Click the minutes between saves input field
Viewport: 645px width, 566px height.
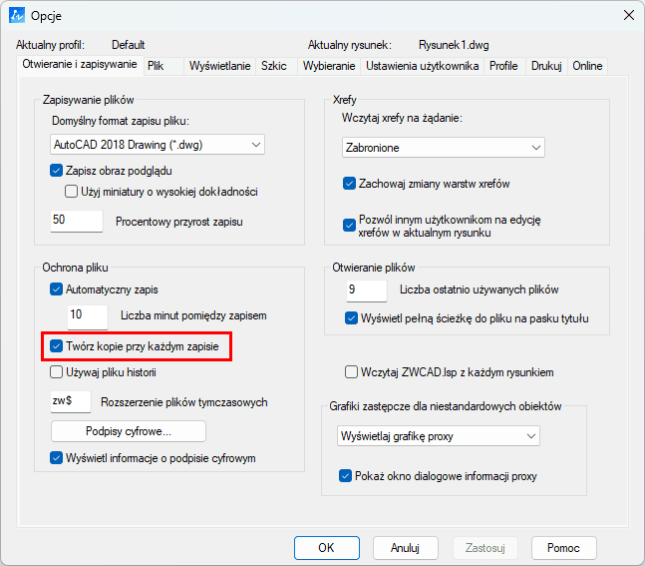87,315
